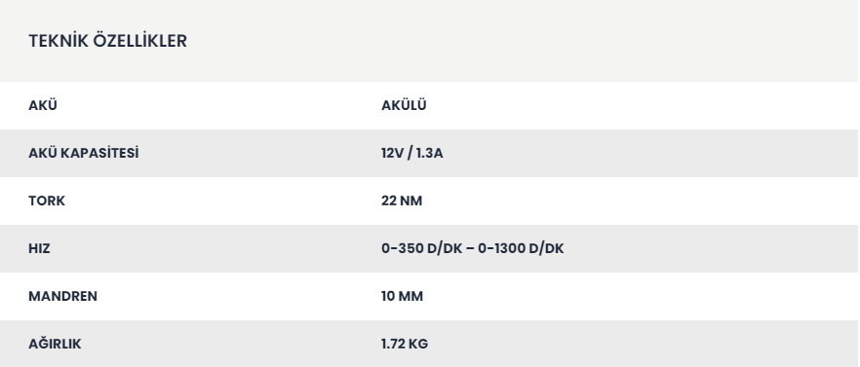Image resolution: width=860 pixels, height=367 pixels.
Task: Click the 12V / 1.3A value
Action: tap(411, 153)
